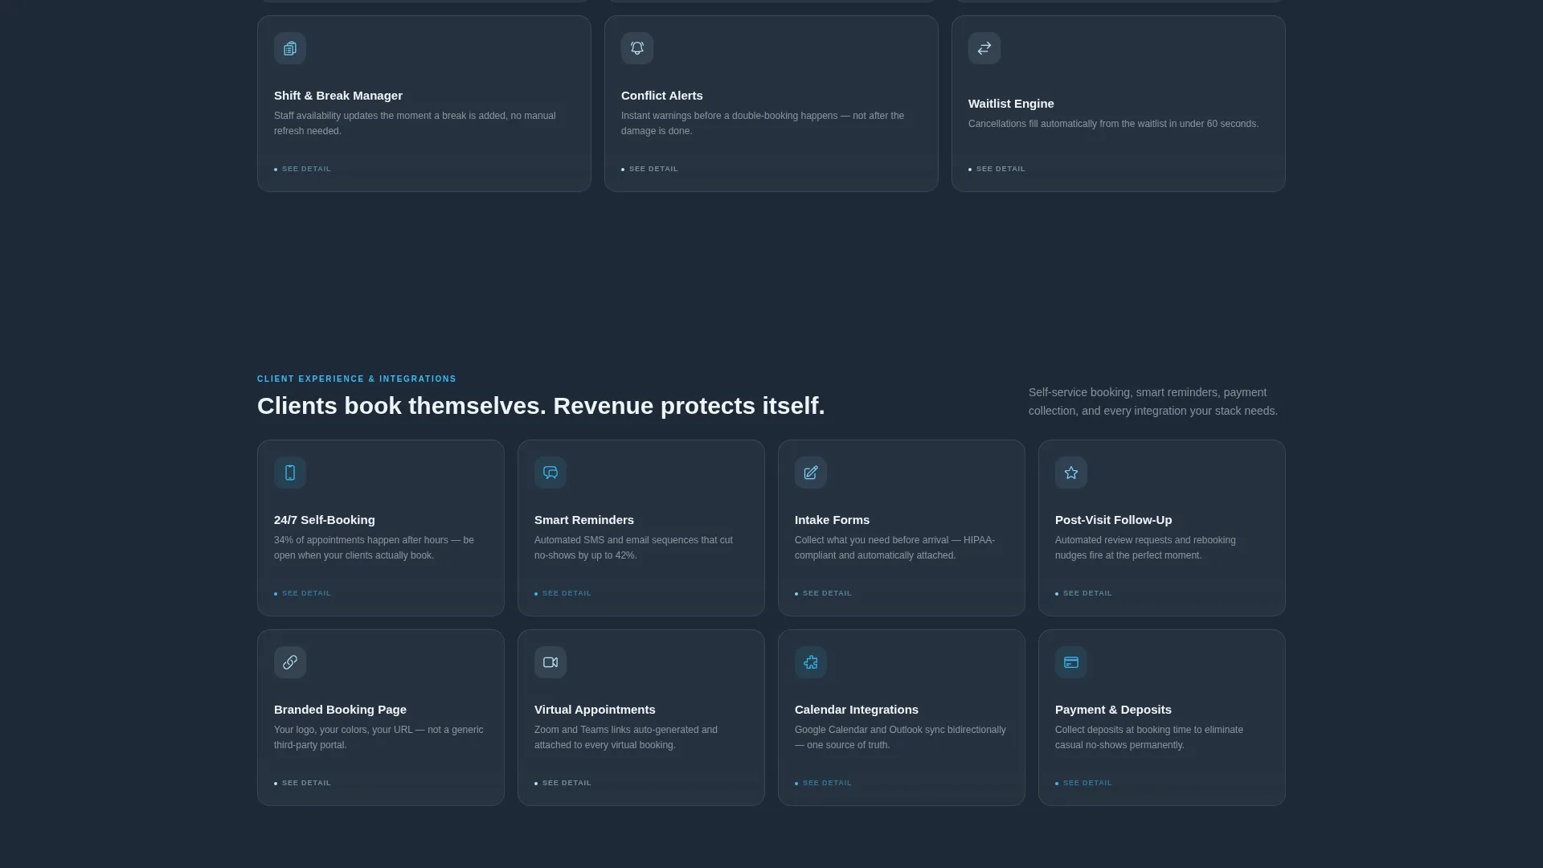Click the 'Collect what you need before arrival' text

[x=894, y=547]
